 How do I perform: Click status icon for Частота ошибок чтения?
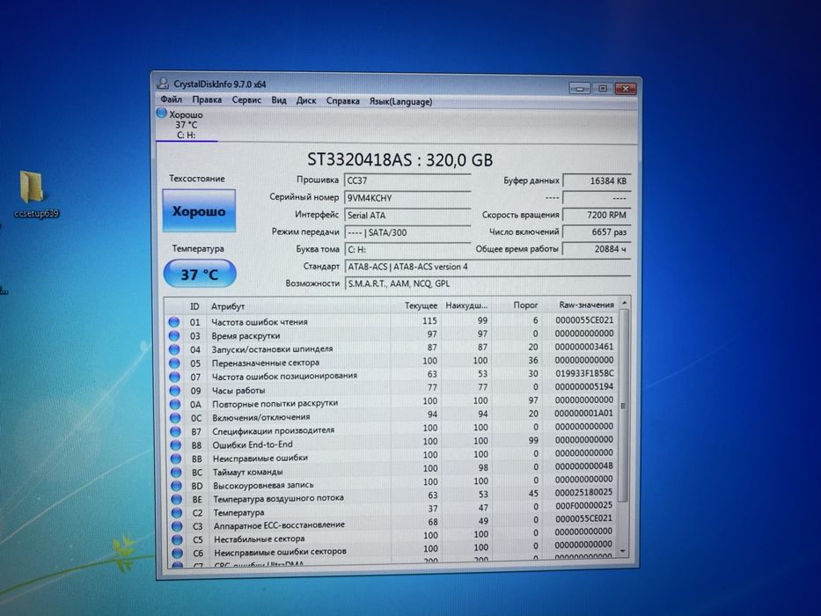pyautogui.click(x=174, y=322)
